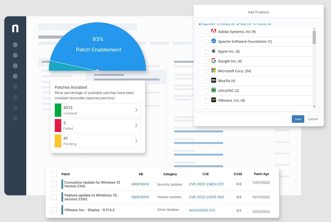
Task: Open the ADV220005 (27) link
Action: (202, 210)
